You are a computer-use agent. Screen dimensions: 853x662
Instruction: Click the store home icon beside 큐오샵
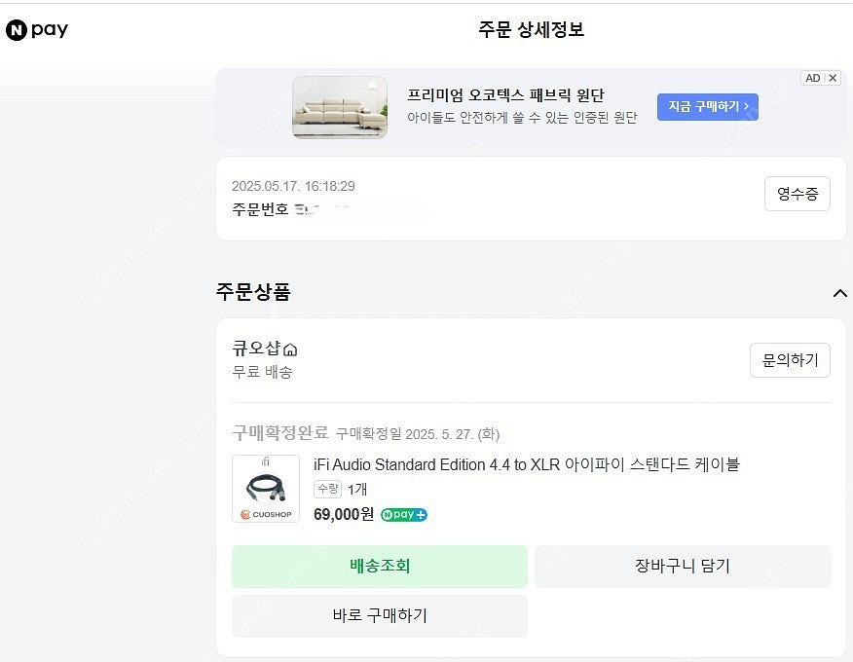coord(290,349)
